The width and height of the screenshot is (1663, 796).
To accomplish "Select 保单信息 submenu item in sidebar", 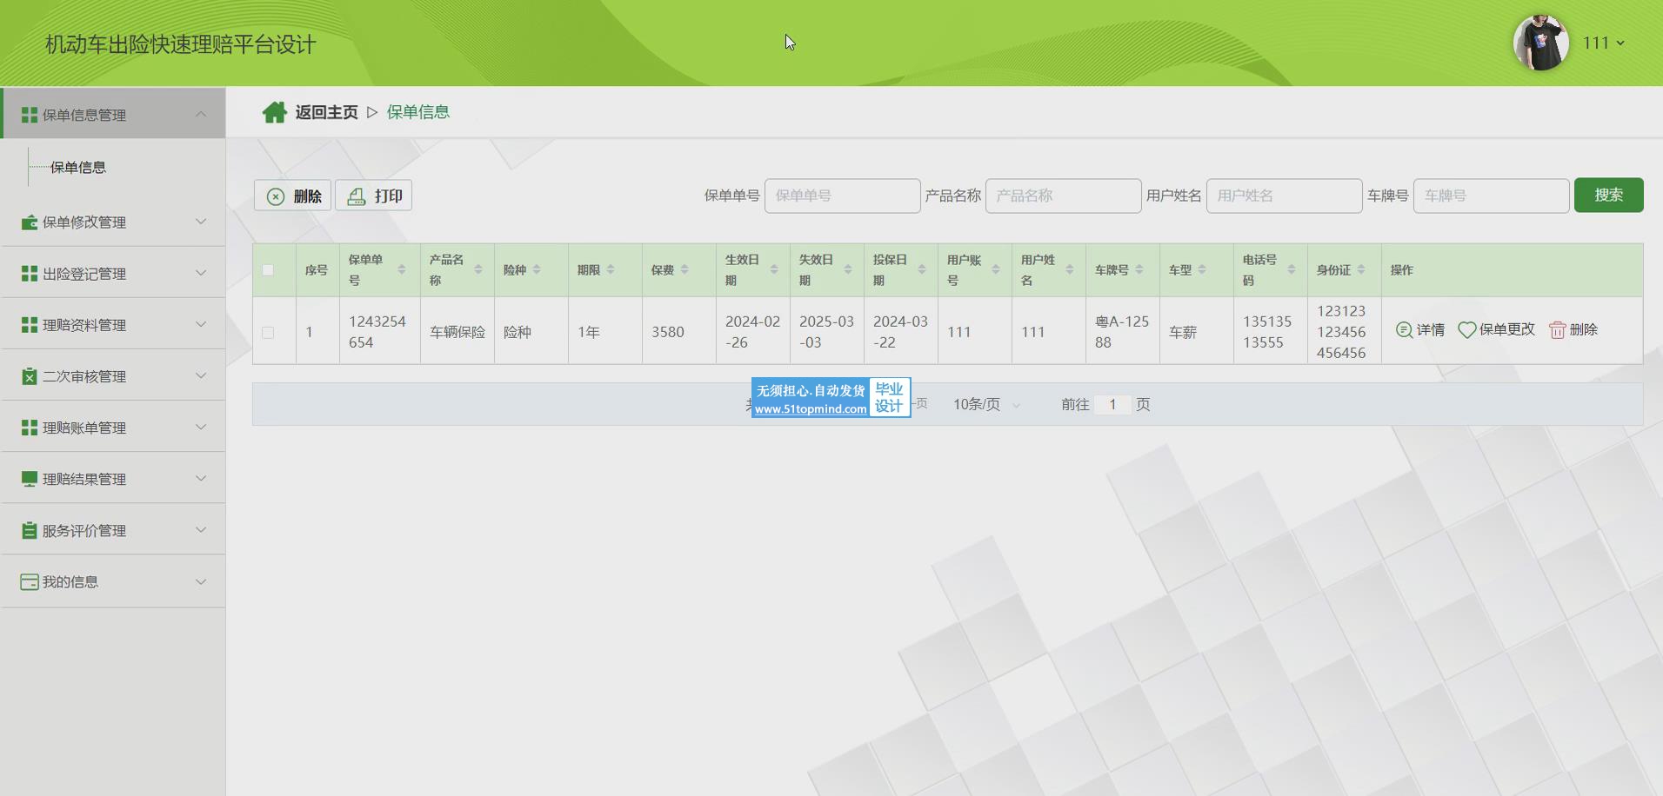I will [78, 168].
